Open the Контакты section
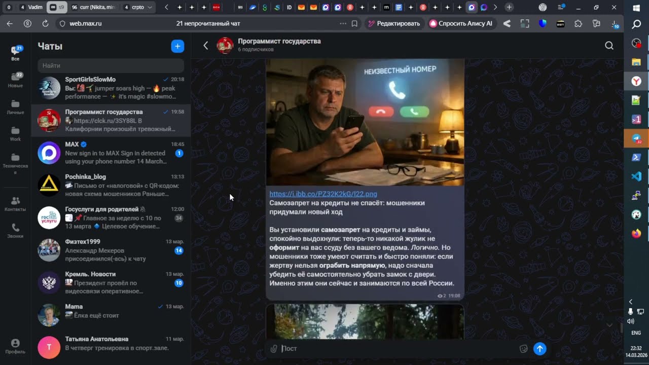Screen dimensions: 649x365 (15, 204)
